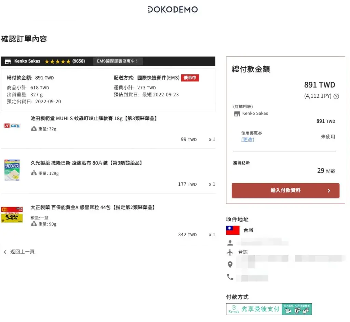
Task: Click the red 優惠中 badge
Action: click(x=190, y=78)
